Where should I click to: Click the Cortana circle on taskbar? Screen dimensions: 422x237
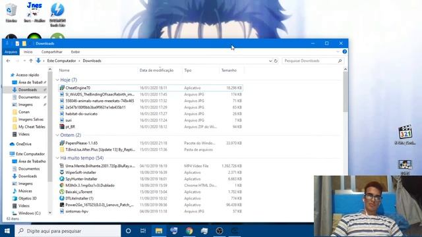pyautogui.click(x=129, y=231)
